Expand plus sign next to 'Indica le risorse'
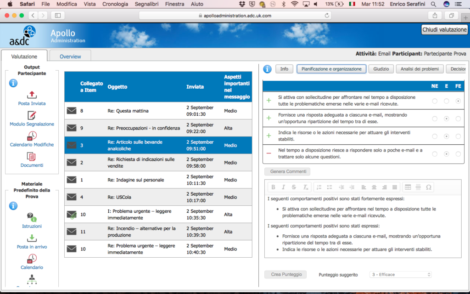Image resolution: width=470 pixels, height=294 pixels. pyautogui.click(x=269, y=136)
